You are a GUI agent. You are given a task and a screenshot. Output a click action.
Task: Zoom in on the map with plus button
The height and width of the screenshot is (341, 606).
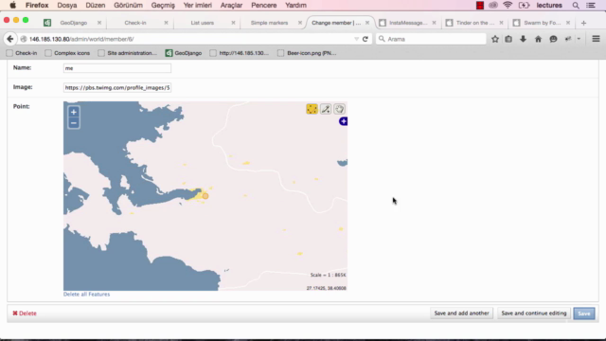coord(74,112)
